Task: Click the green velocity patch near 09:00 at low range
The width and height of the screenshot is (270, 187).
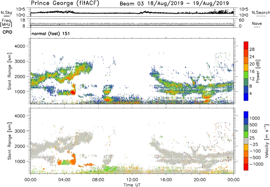Action: (x=108, y=168)
